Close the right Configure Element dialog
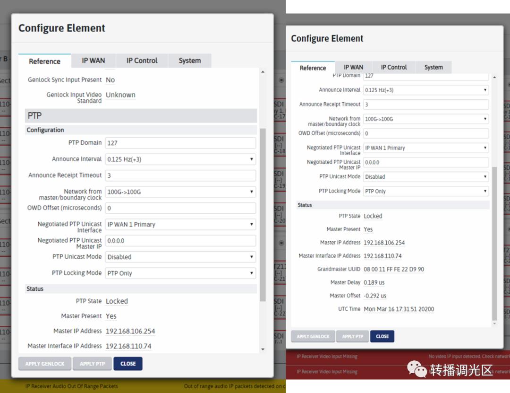Screen dimensions: 510x393 coord(382,336)
